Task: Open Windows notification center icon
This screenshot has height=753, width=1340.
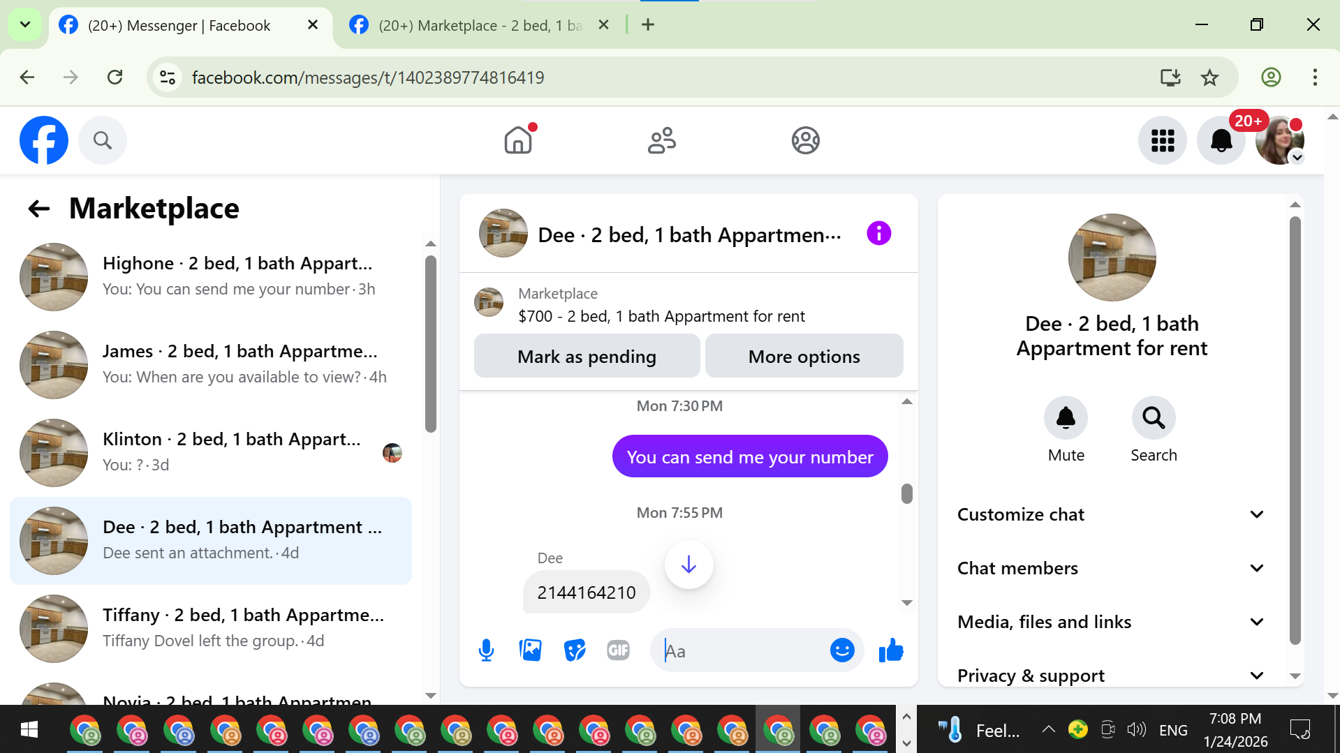Action: pyautogui.click(x=1300, y=729)
